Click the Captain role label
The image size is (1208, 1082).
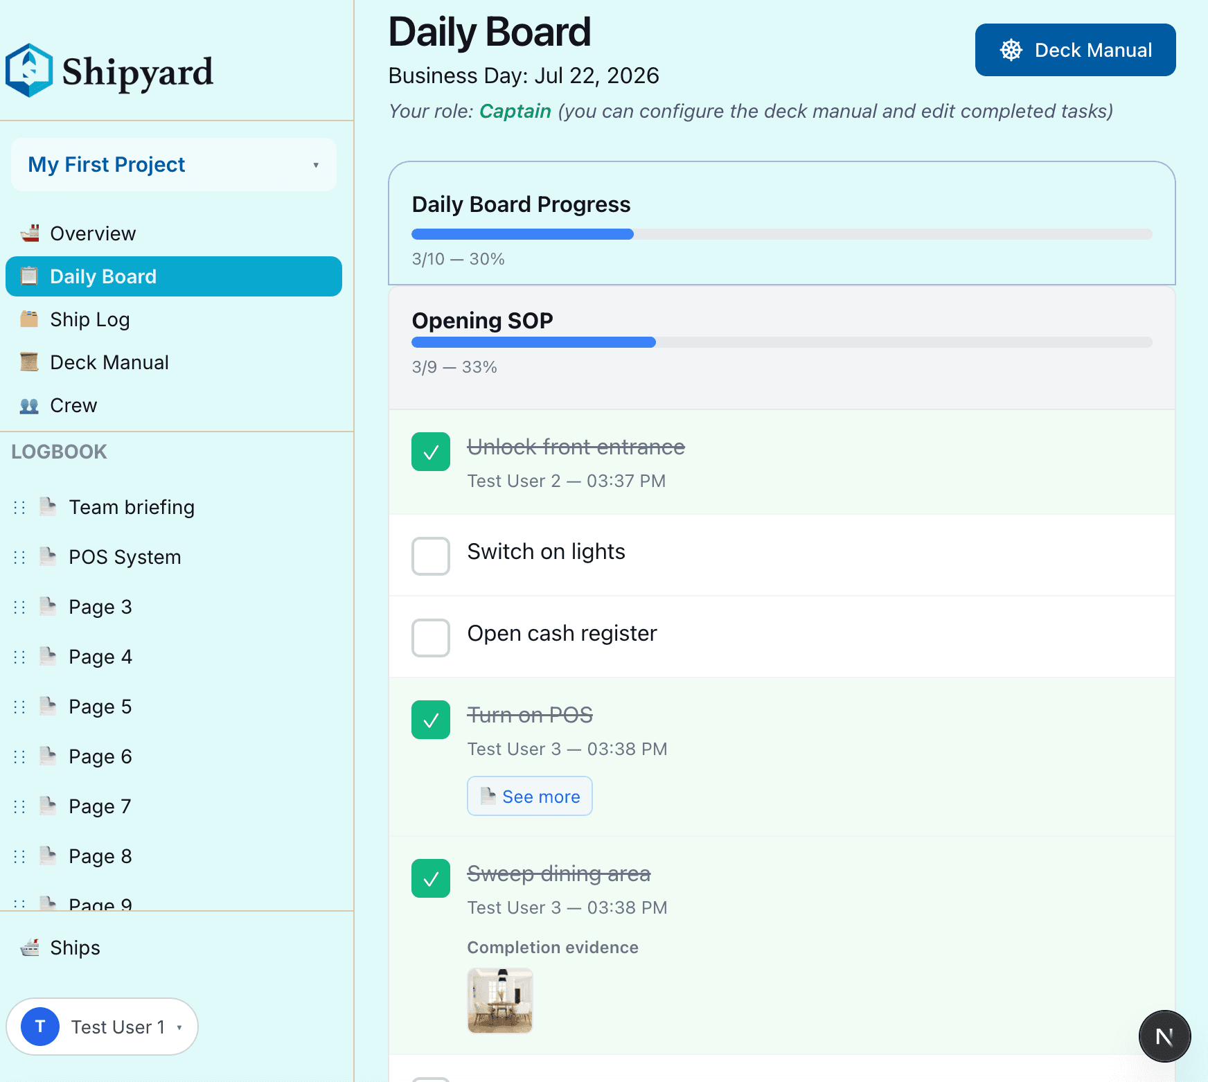point(515,111)
